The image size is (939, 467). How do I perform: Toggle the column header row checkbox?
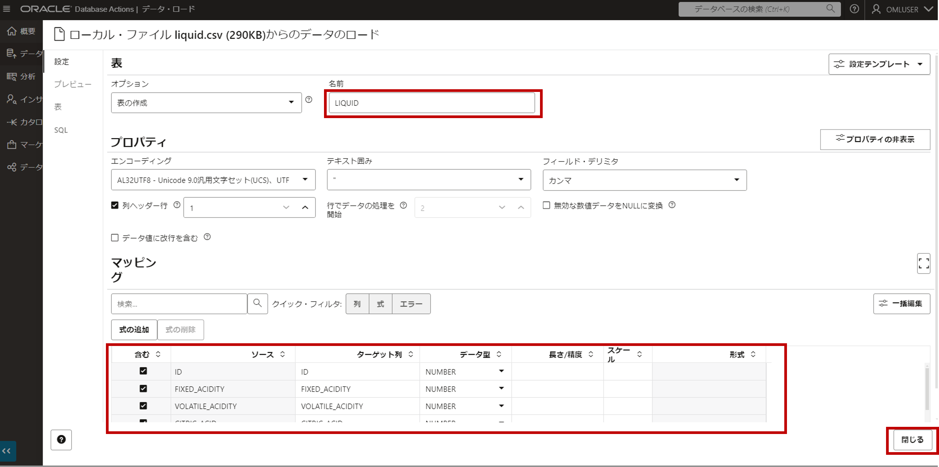(x=115, y=205)
